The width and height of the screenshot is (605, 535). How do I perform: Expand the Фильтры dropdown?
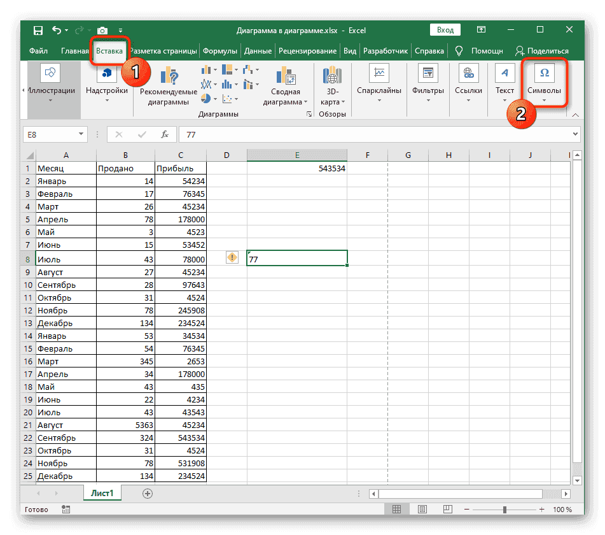[x=428, y=83]
